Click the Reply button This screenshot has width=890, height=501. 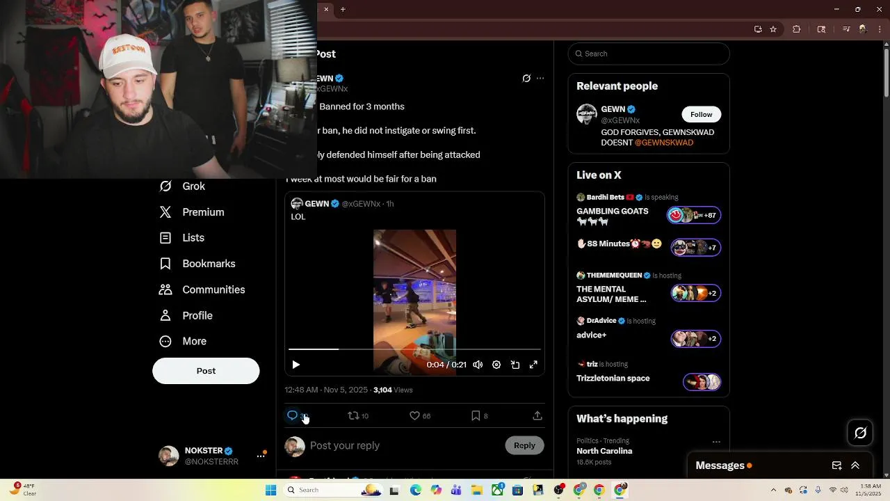click(524, 445)
